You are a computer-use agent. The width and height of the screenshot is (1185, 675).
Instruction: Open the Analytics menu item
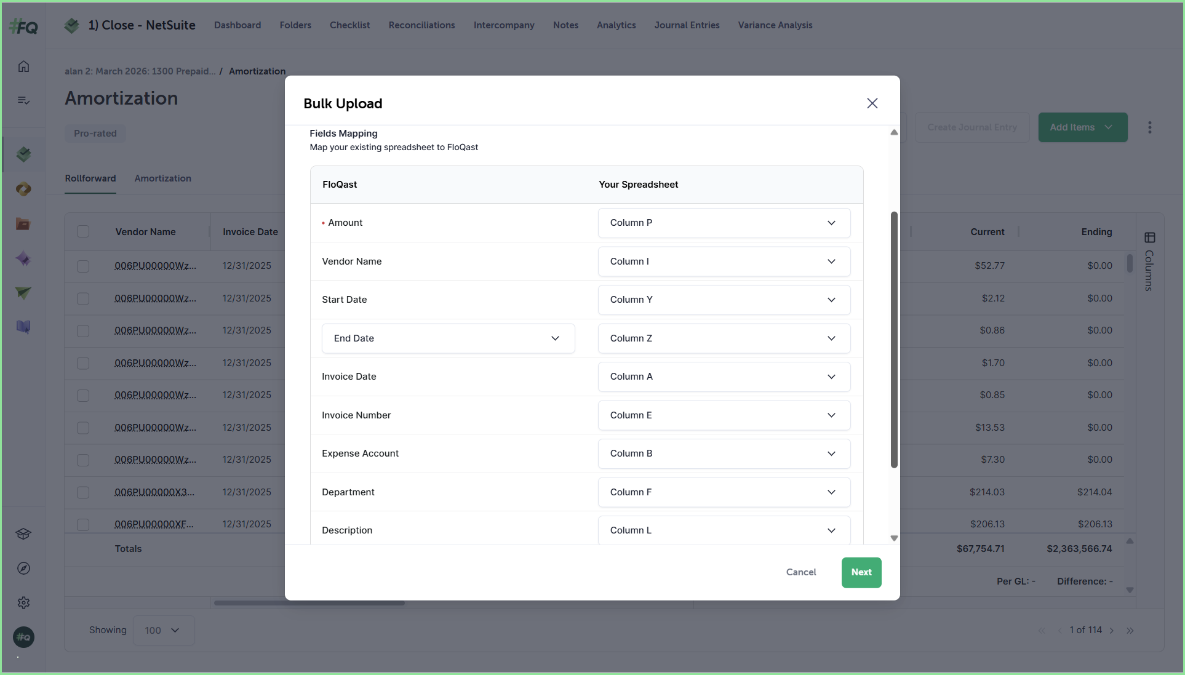[616, 25]
